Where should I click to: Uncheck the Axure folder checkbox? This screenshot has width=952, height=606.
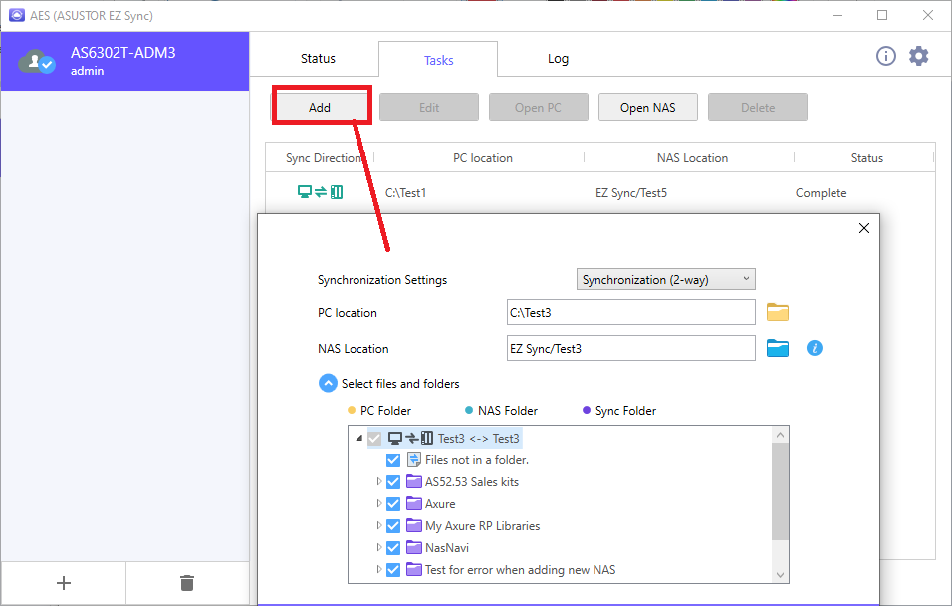click(393, 504)
